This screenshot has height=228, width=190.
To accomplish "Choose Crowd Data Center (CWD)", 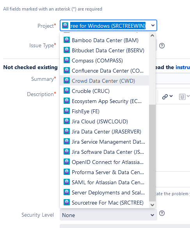I will pos(104,81).
